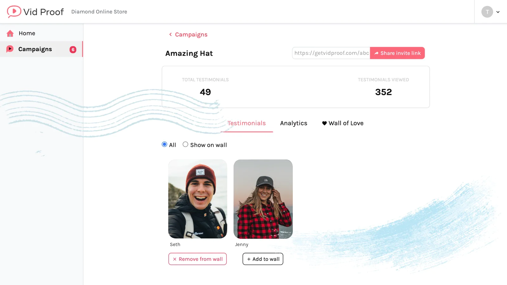Click the user avatar labeled T
Viewport: 507px width, 285px height.
[487, 12]
